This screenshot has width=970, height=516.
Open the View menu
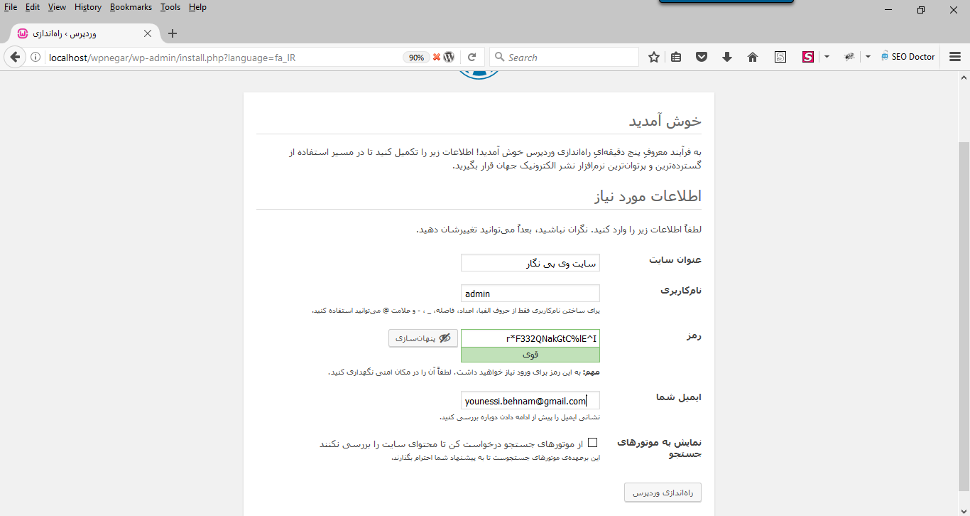point(58,7)
